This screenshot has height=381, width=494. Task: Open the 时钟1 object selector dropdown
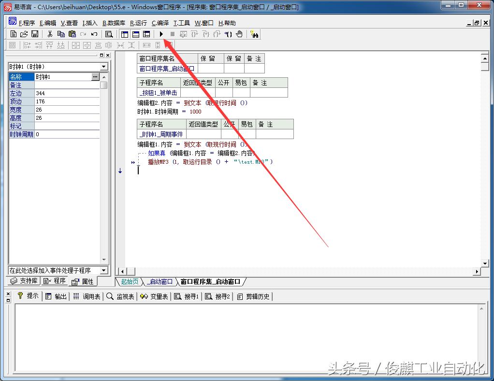(103, 66)
